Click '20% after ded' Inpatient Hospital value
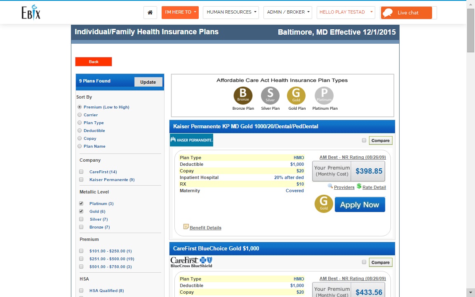This screenshot has height=297, width=475. [289, 178]
